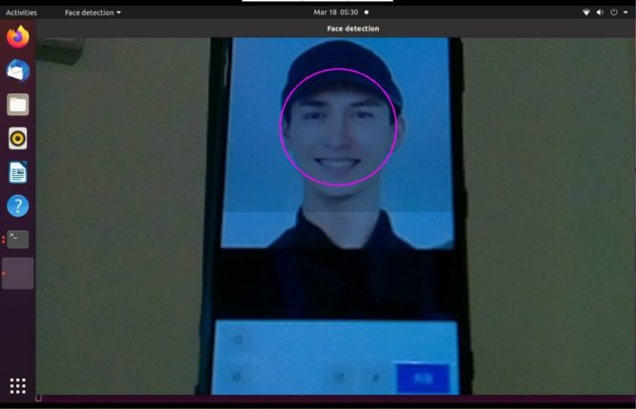636x409 pixels.
Task: Switch to the Terminal in the dock
Action: click(17, 240)
